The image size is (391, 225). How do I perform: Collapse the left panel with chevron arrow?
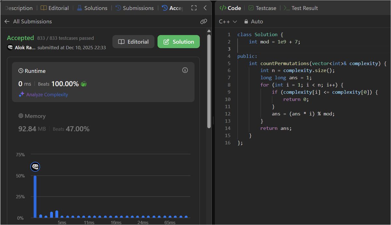(x=205, y=8)
